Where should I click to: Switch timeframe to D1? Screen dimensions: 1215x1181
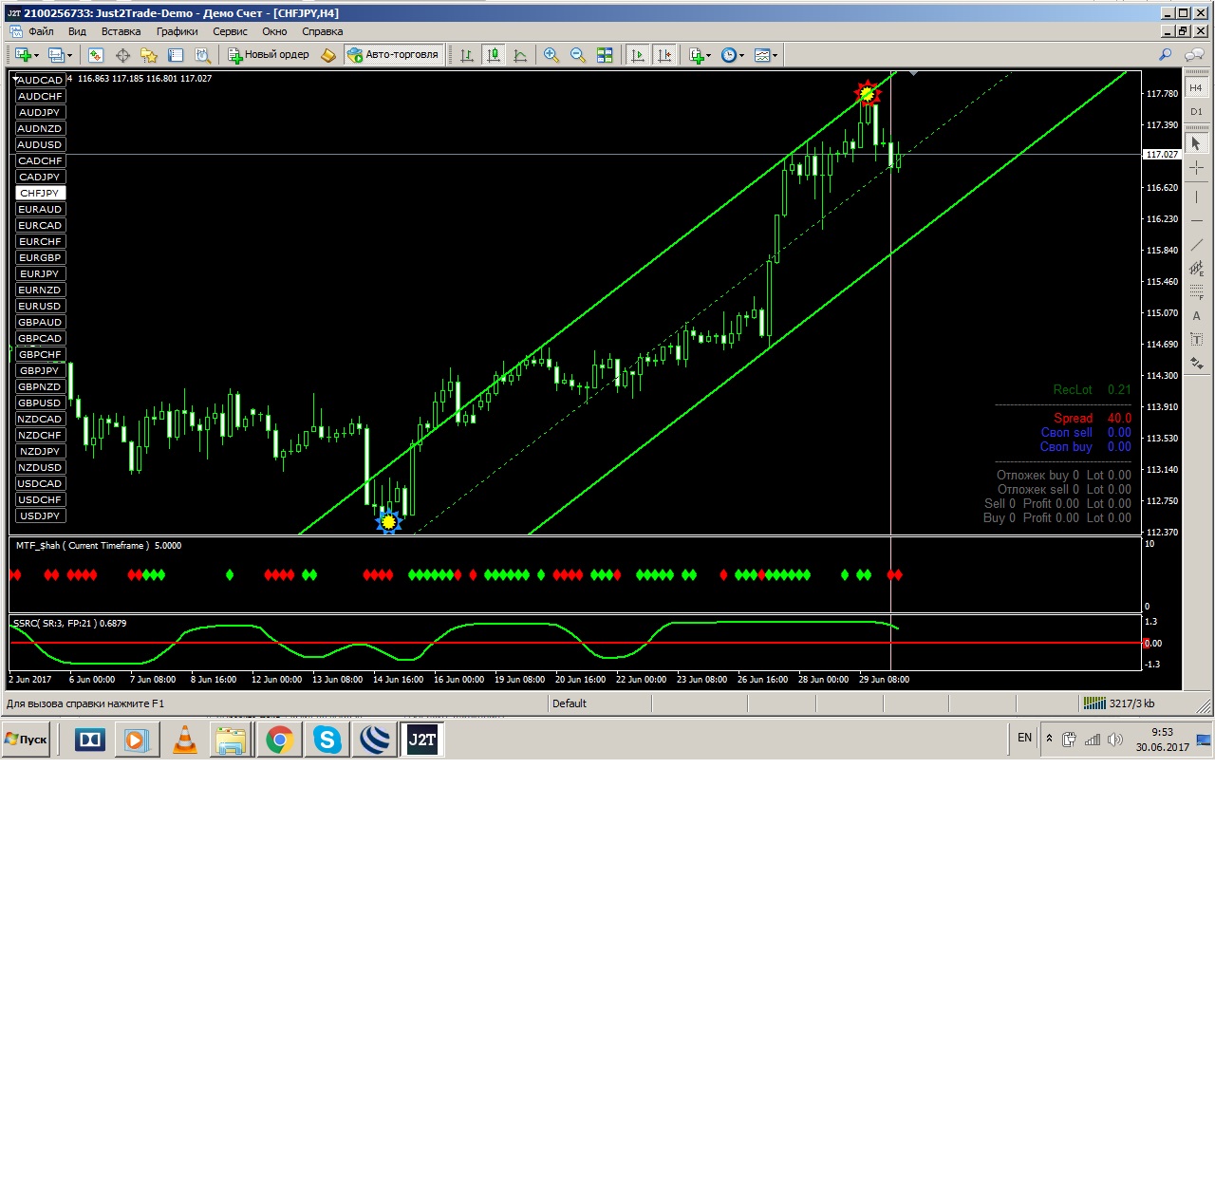[1196, 112]
